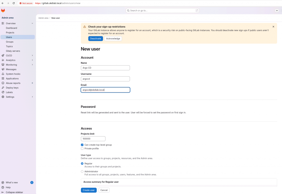Enable the Private profile checkbox
This screenshot has width=282, height=194.
click(82, 149)
